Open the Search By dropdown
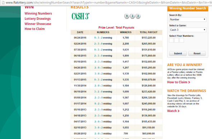 click(x=188, y=19)
